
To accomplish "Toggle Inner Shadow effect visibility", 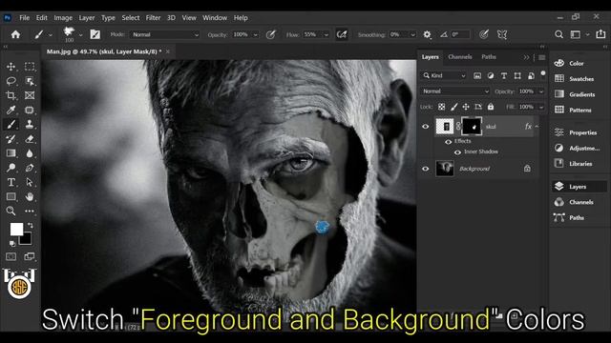I will pos(457,152).
